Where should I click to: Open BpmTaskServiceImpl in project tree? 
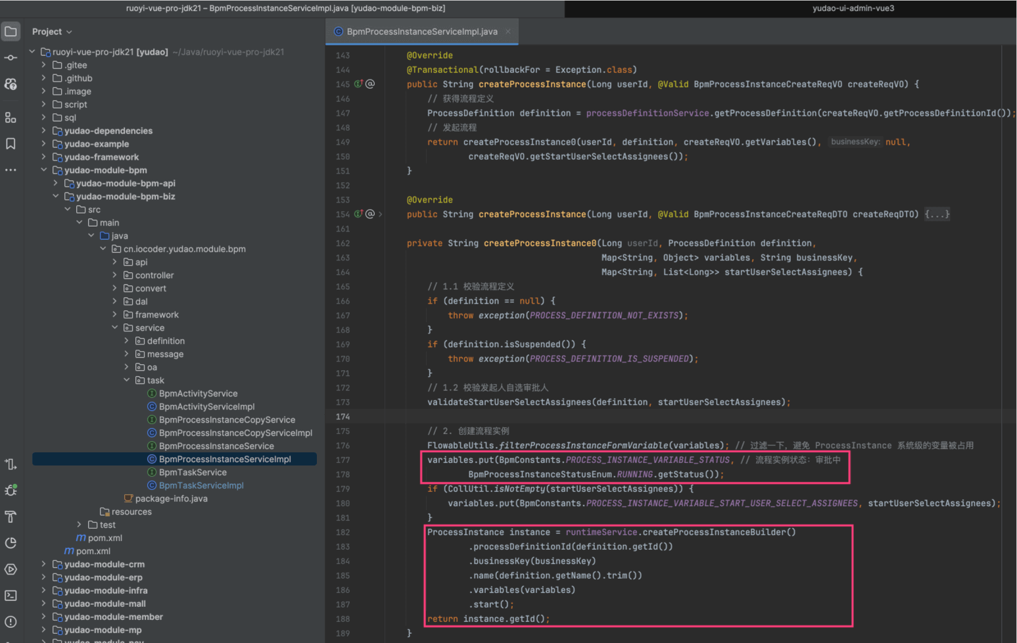click(201, 485)
